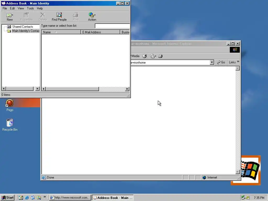Click the Windows logo throbber in IE
The height and width of the screenshot is (201, 268).
pos(235,50)
